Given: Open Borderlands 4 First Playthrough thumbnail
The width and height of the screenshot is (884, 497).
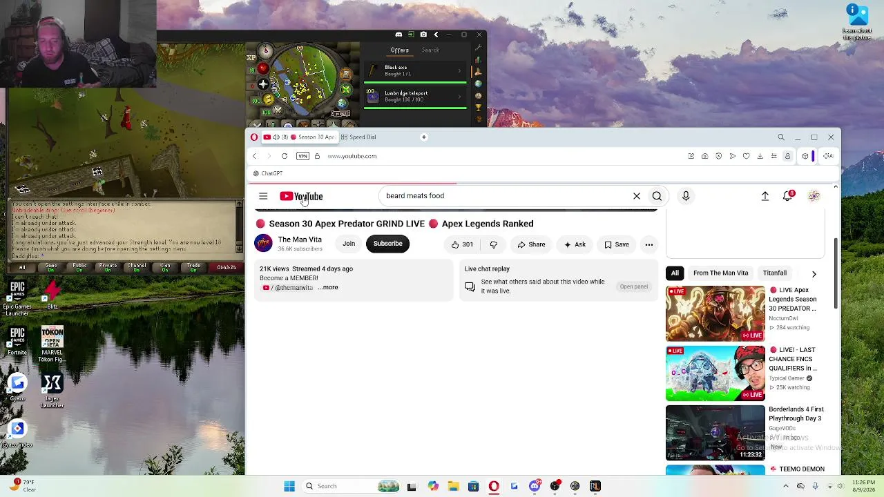Looking at the screenshot, I should (x=715, y=433).
